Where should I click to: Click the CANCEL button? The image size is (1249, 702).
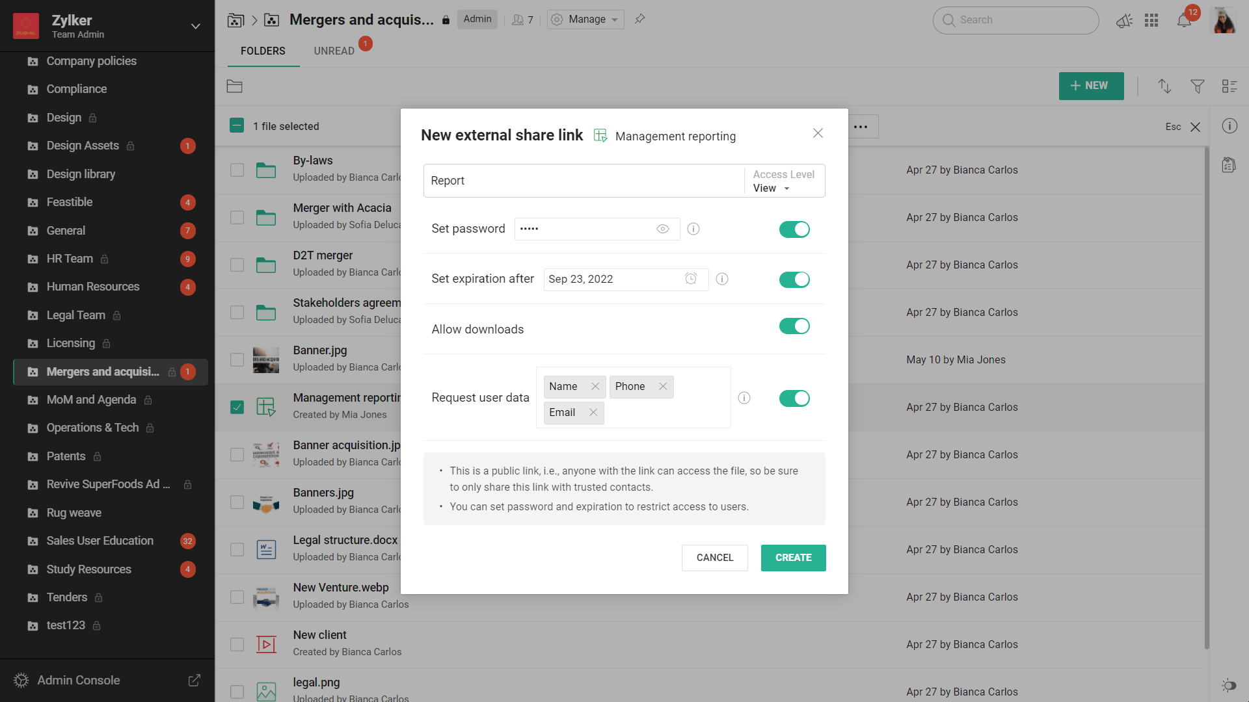click(714, 558)
